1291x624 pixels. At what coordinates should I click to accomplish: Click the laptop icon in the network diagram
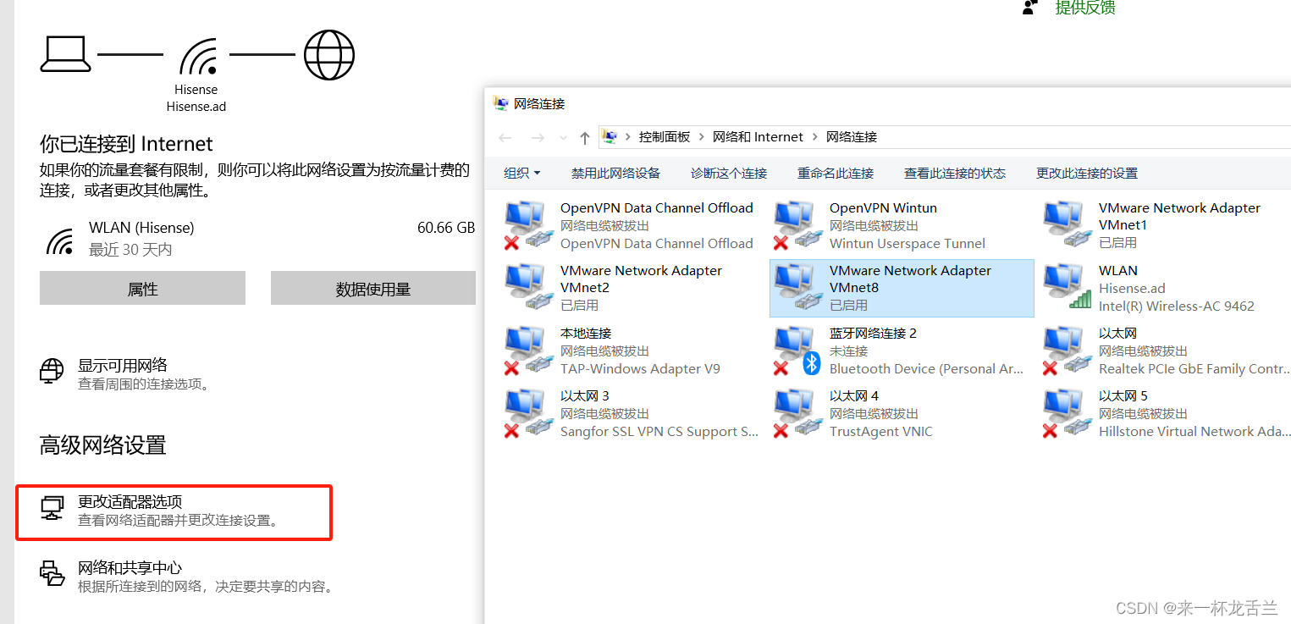click(65, 54)
